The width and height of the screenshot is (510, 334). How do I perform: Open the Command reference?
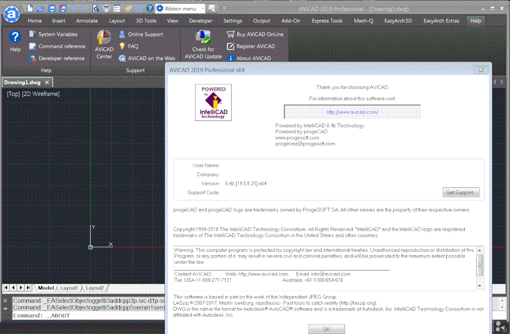(57, 46)
